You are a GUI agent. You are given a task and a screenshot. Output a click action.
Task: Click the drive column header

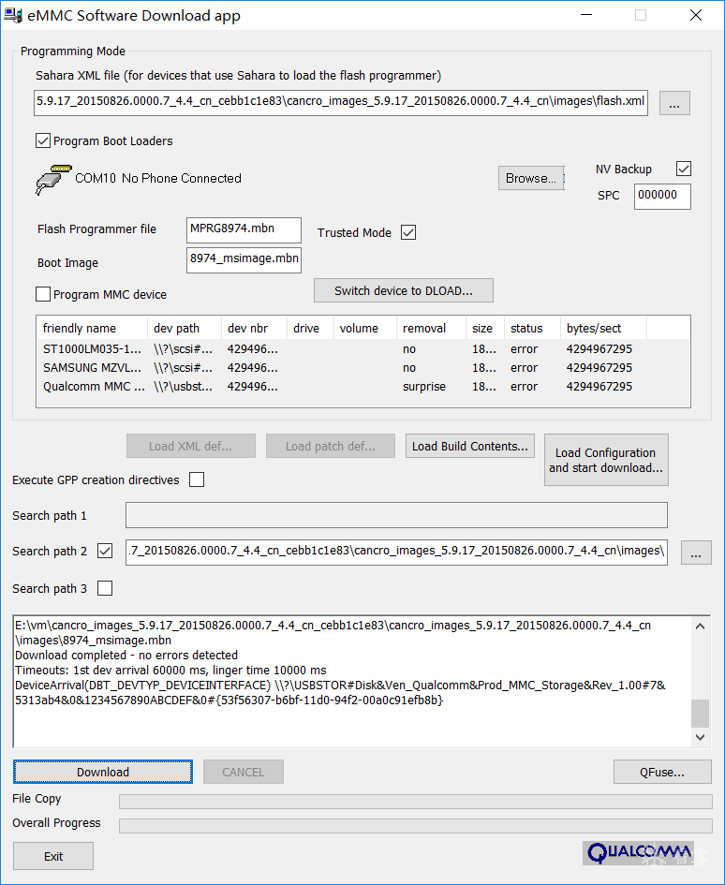310,328
